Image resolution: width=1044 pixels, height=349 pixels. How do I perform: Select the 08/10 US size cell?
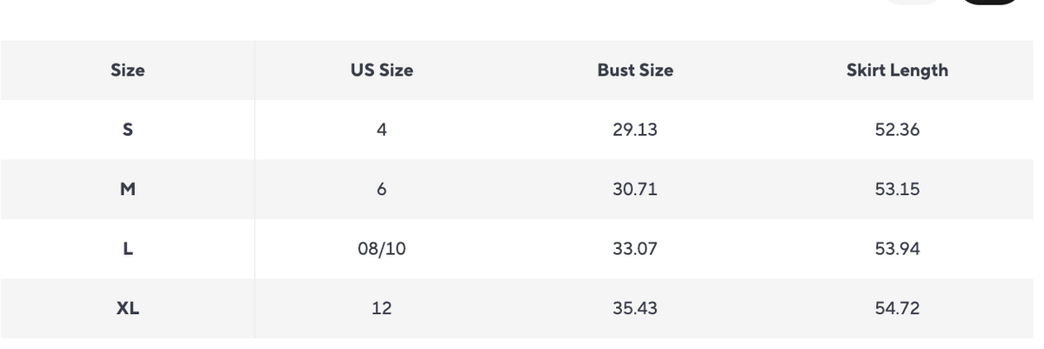tap(382, 249)
